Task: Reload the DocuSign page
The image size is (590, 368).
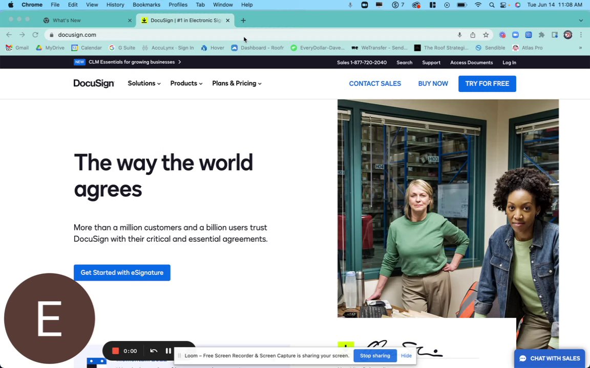Action: pyautogui.click(x=35, y=35)
